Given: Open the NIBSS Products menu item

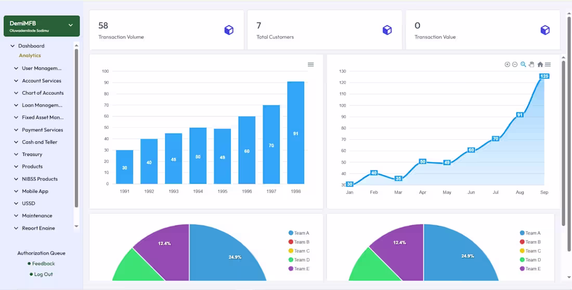Looking at the screenshot, I should click(x=36, y=179).
